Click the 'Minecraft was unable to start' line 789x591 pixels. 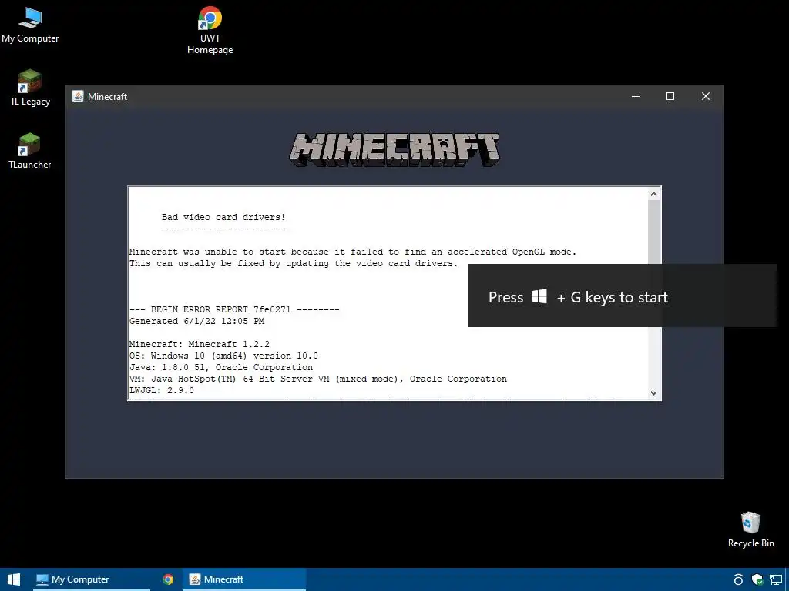click(353, 252)
